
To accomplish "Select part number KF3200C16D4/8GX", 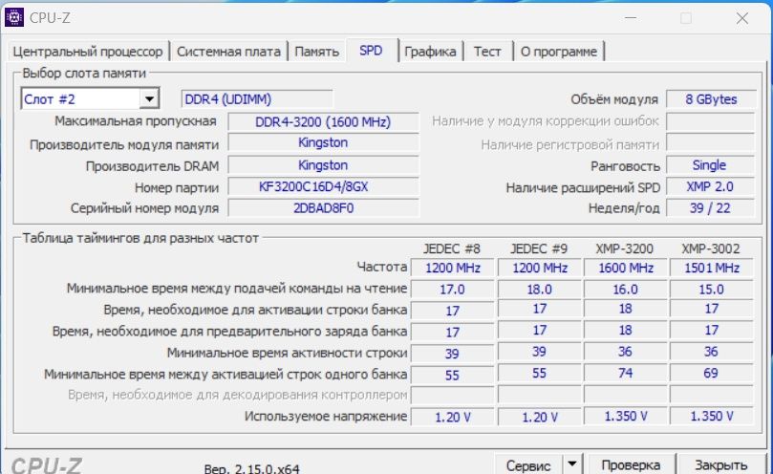I will tap(323, 187).
